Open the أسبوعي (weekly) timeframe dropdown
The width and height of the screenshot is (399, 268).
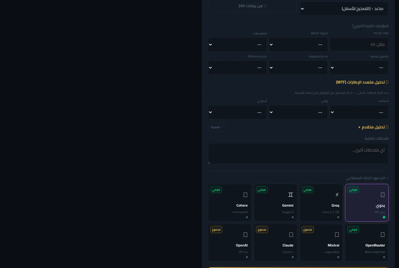point(237,112)
